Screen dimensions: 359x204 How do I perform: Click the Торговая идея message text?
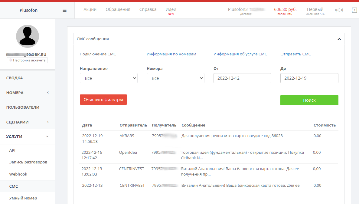[242, 155]
